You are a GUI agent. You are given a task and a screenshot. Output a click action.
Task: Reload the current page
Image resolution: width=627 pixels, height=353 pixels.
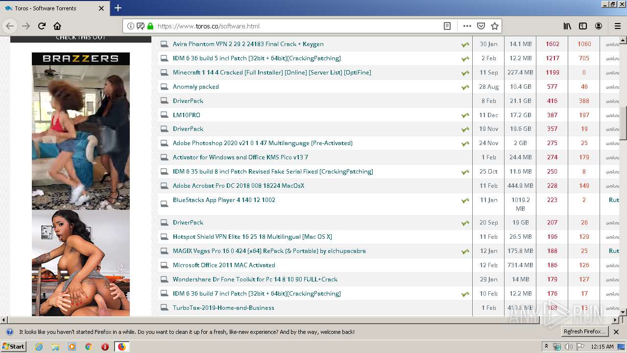[42, 26]
